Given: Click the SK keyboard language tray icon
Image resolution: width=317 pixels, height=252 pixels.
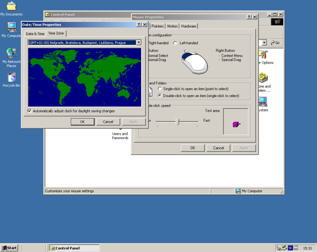Looking at the screenshot, I should click(x=290, y=248).
